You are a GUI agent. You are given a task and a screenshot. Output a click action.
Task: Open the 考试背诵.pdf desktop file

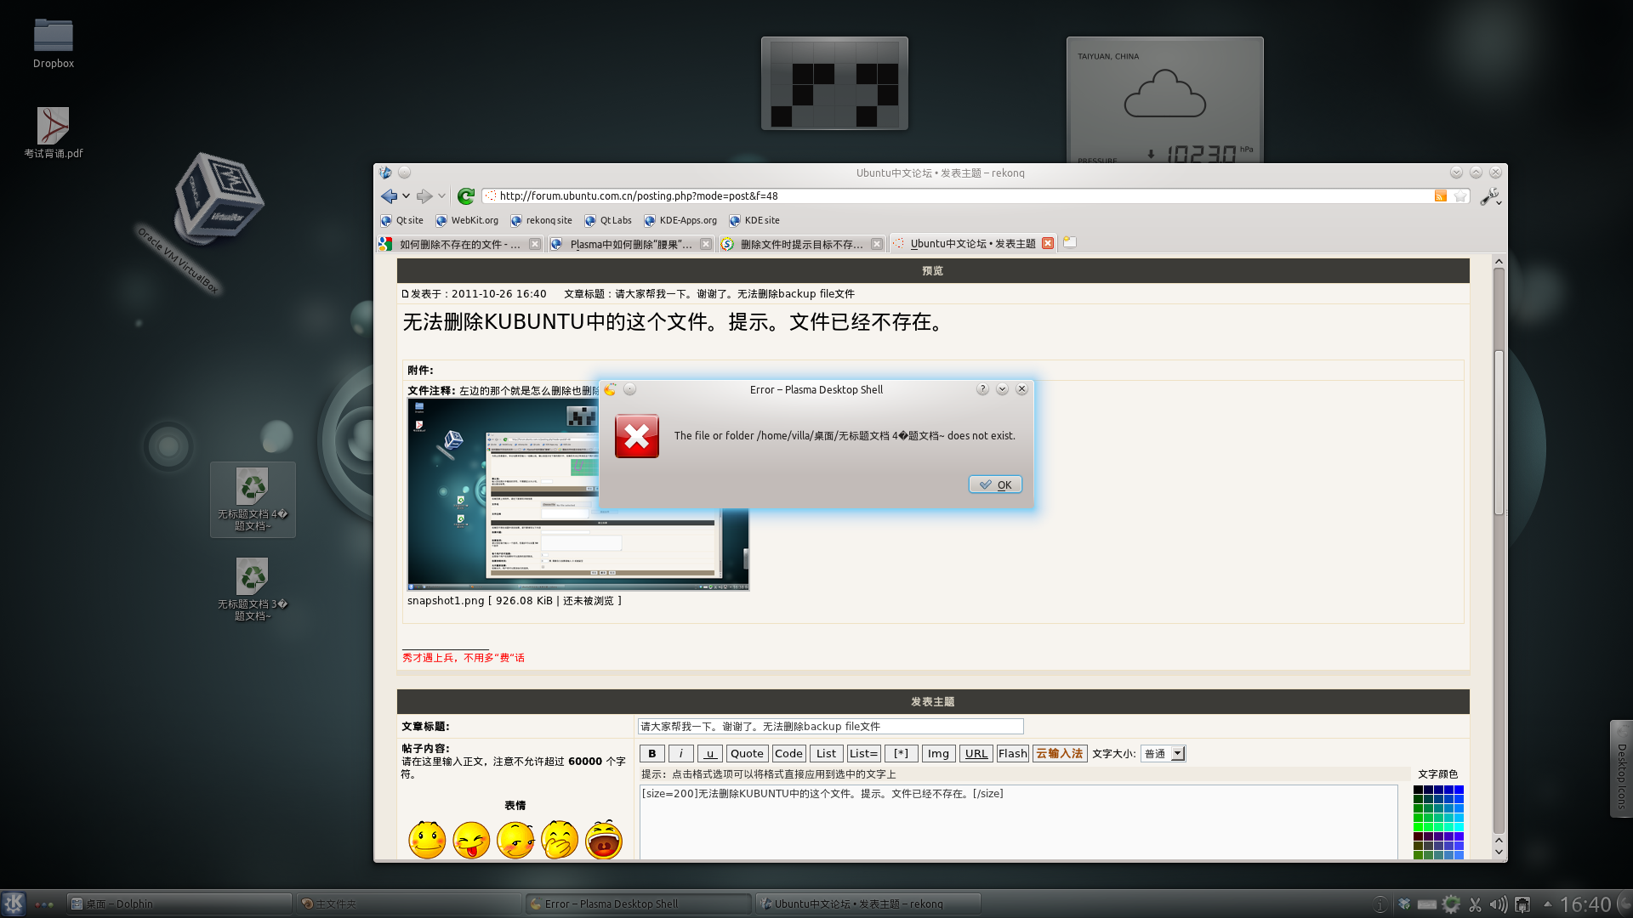[54, 133]
